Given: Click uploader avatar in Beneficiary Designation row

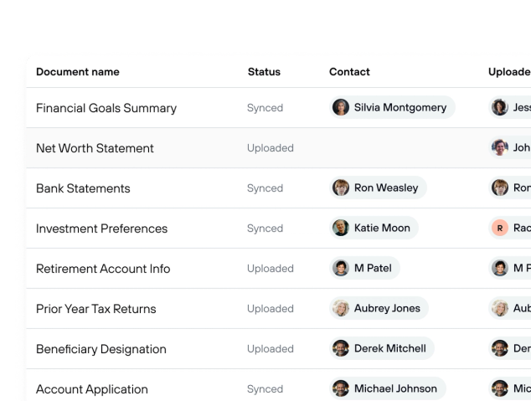Looking at the screenshot, I should (x=500, y=348).
